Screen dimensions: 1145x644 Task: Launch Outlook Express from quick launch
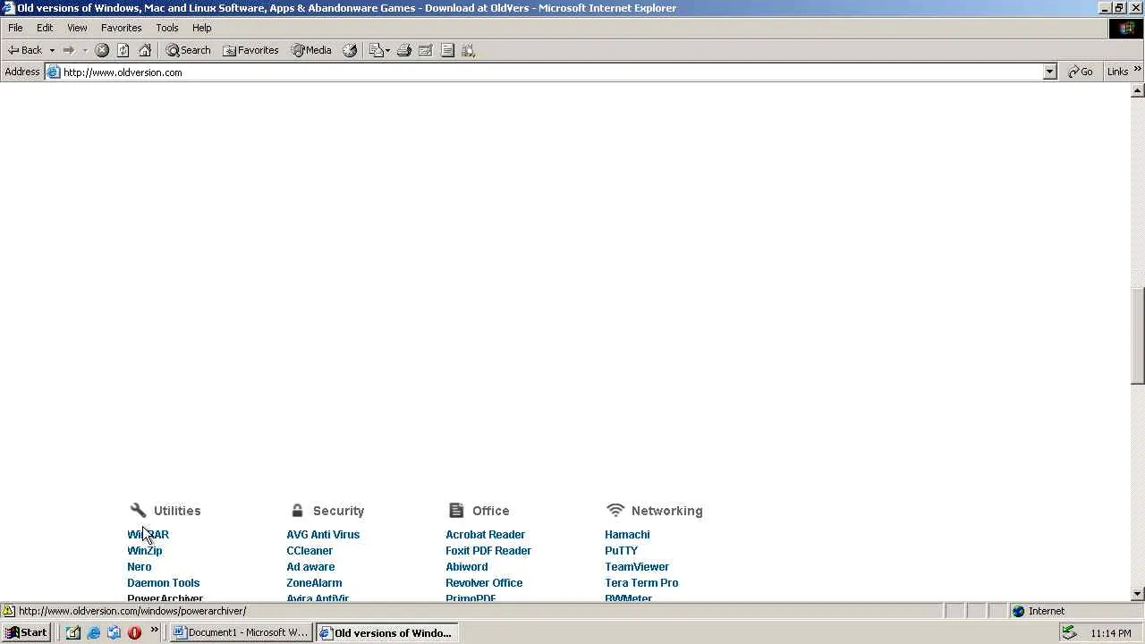point(114,632)
